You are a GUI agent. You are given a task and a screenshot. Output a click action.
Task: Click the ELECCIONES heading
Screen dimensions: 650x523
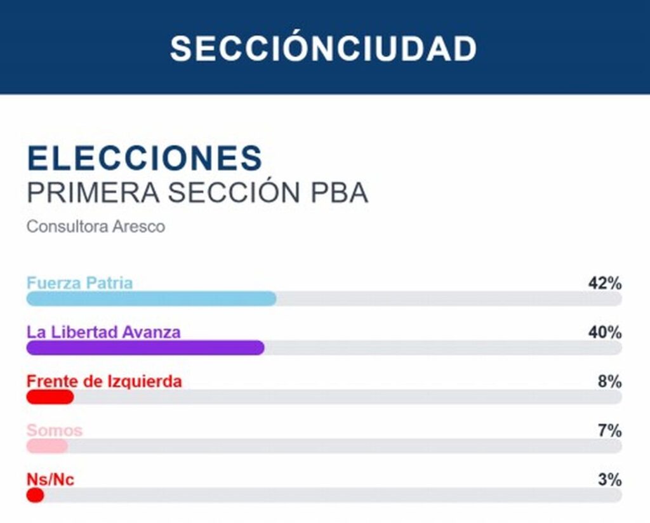(145, 158)
